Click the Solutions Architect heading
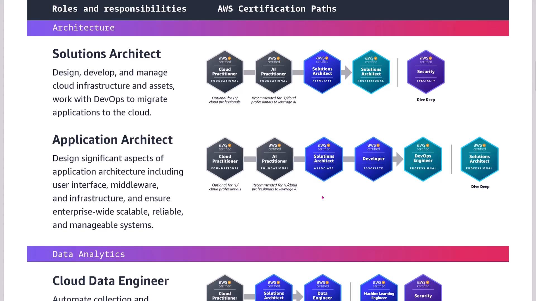Viewport: 536px width, 301px height. [107, 54]
